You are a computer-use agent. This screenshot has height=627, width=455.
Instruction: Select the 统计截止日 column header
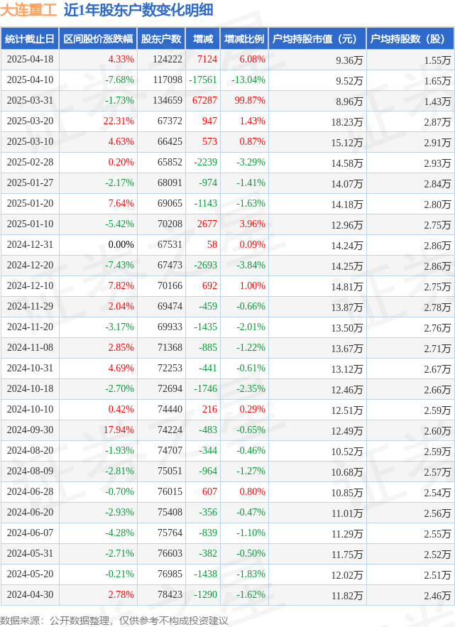coord(29,39)
